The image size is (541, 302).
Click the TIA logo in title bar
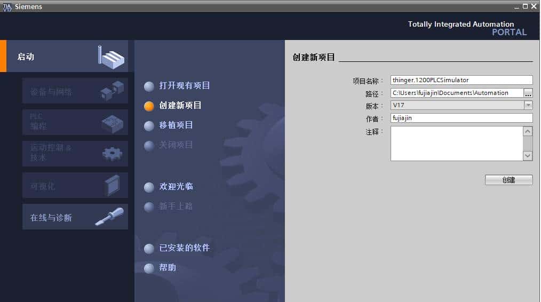pyautogui.click(x=7, y=7)
